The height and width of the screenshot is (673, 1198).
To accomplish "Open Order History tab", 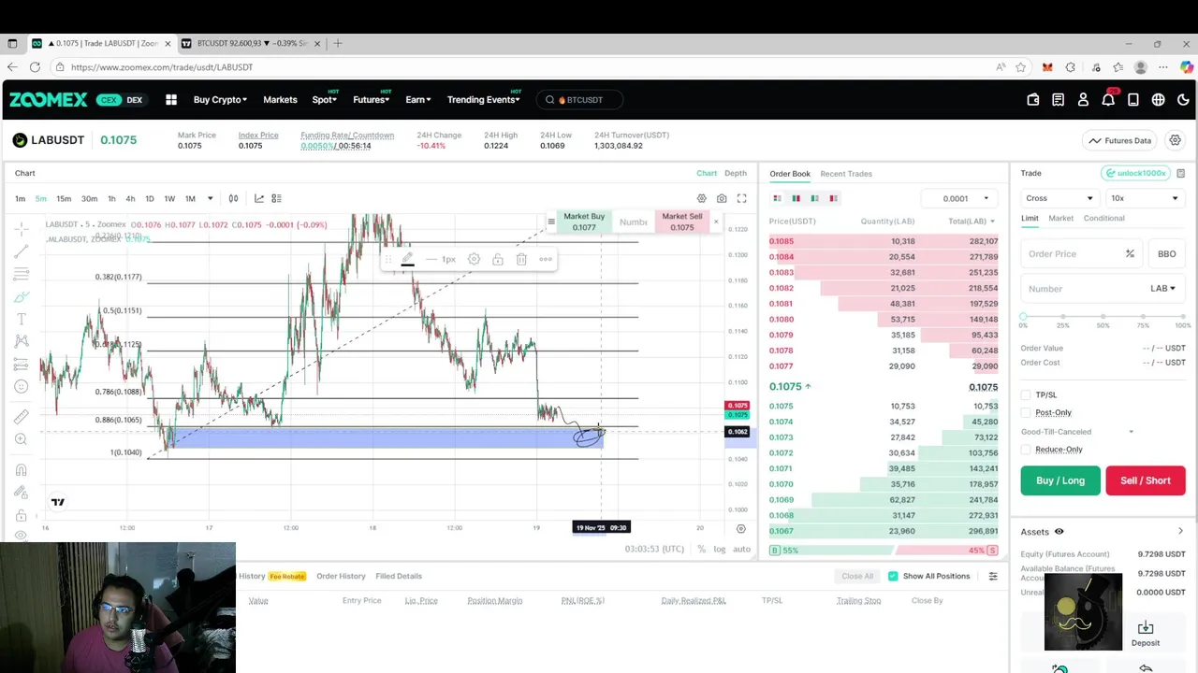I will tap(341, 576).
